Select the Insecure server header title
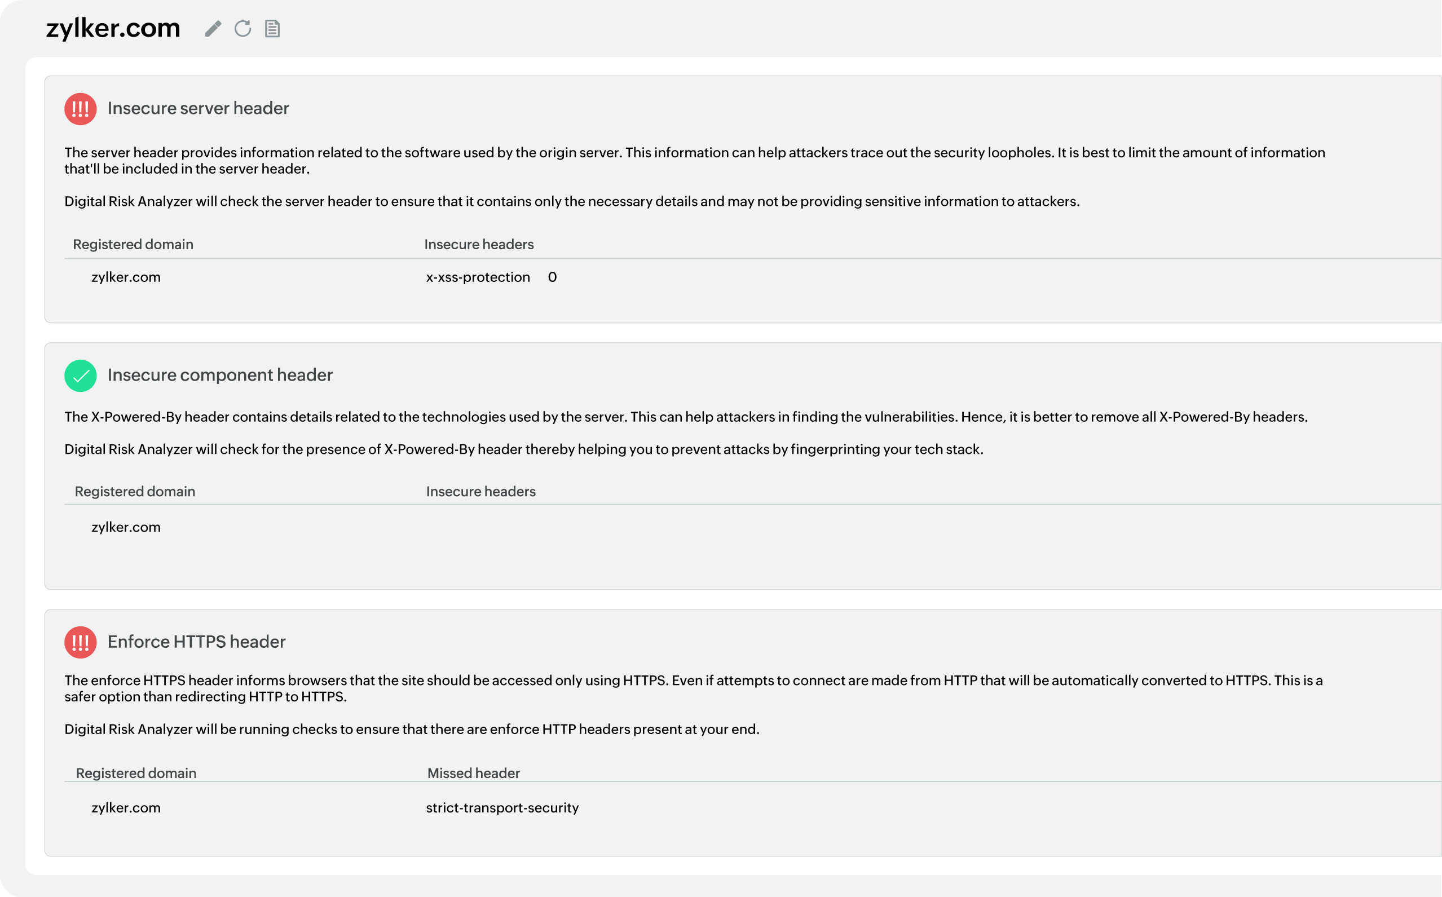The width and height of the screenshot is (1442, 897). click(x=198, y=108)
